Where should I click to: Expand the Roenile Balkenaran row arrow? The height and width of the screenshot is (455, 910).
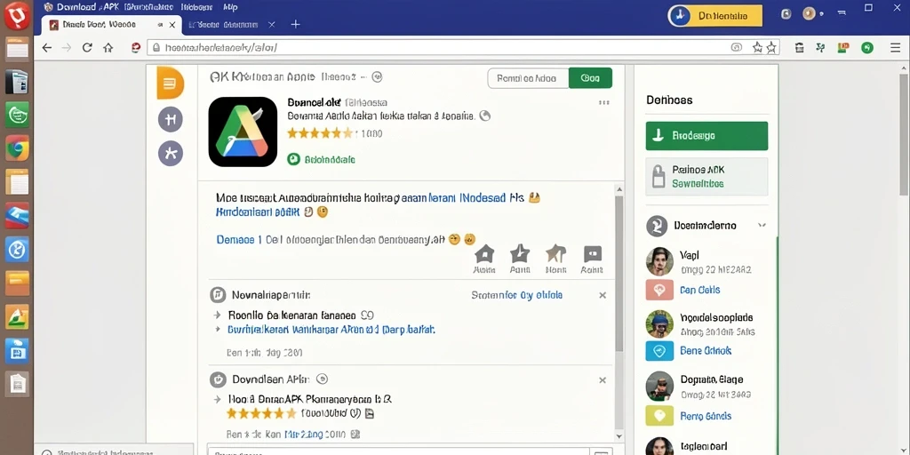click(x=218, y=315)
